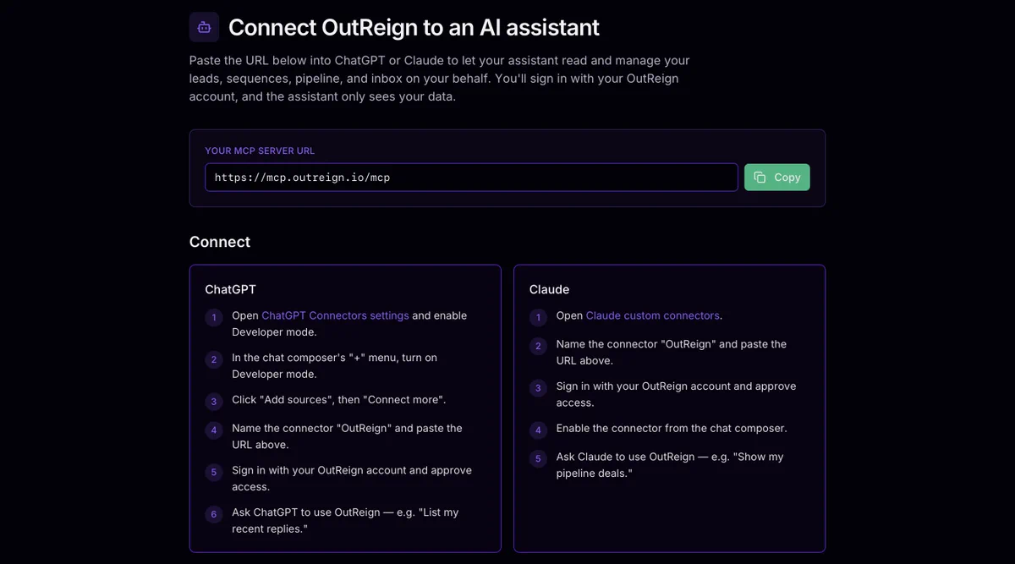Click the 'Connect OutReign to an AI assistant' heading
Image resolution: width=1015 pixels, height=564 pixels.
tap(414, 27)
